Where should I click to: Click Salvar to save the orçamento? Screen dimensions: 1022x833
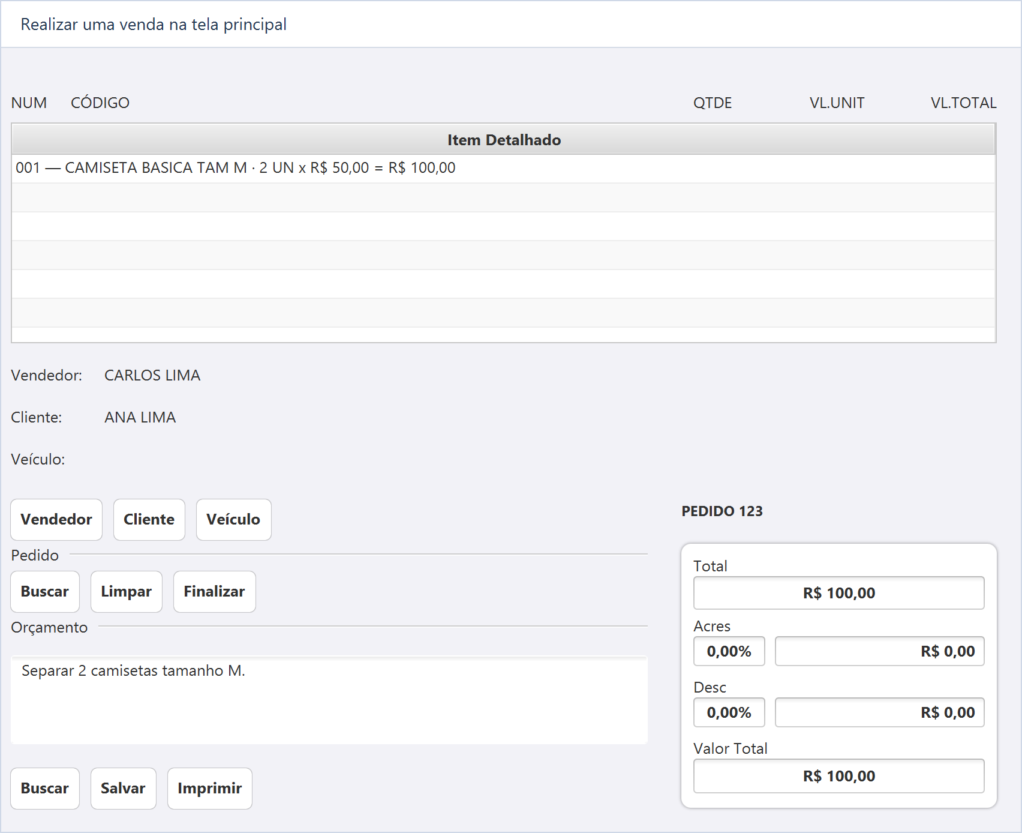pyautogui.click(x=124, y=789)
